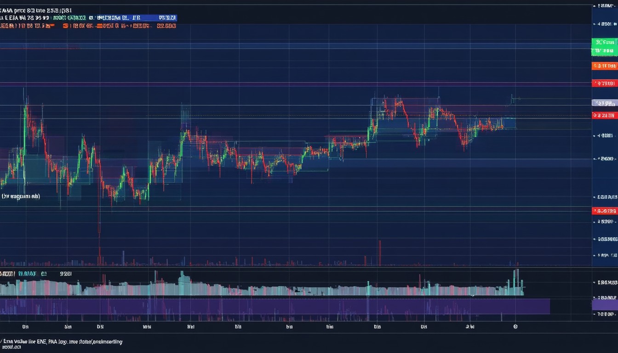
Task: Click the wide purple band in the lower indicator
Action: [276, 306]
